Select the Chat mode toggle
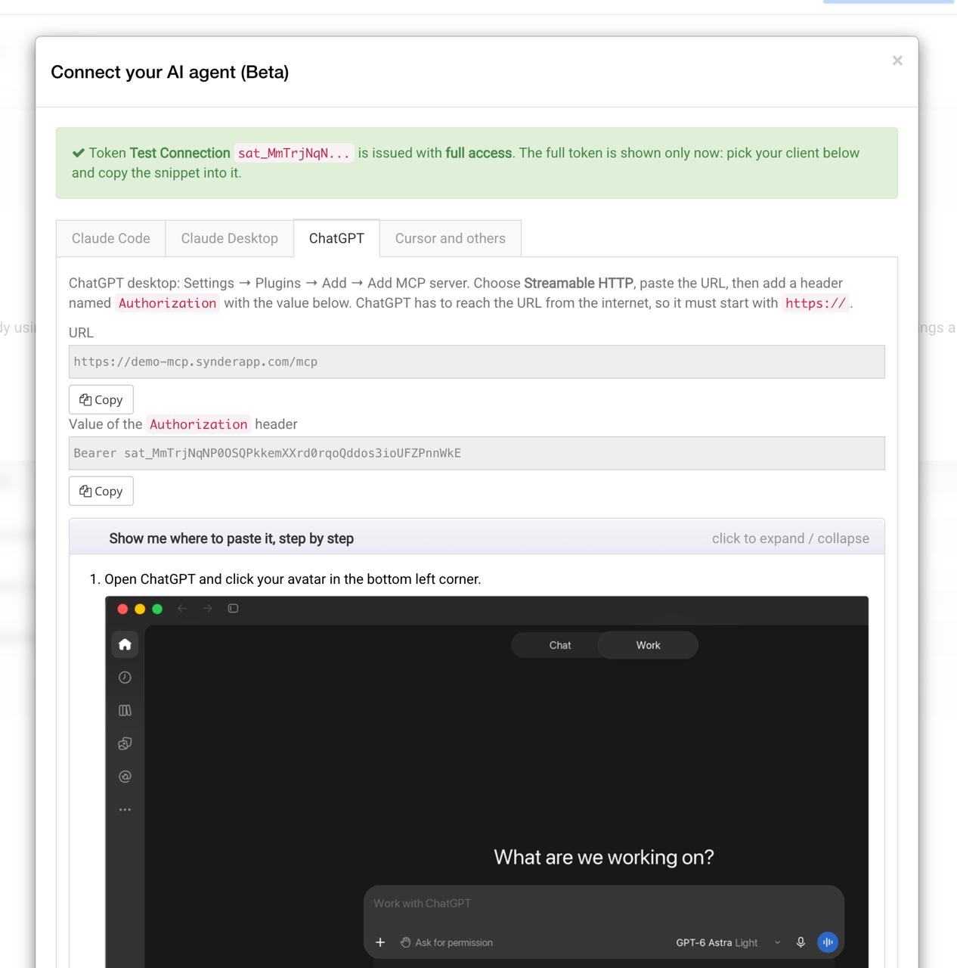The image size is (957, 968). tap(559, 645)
